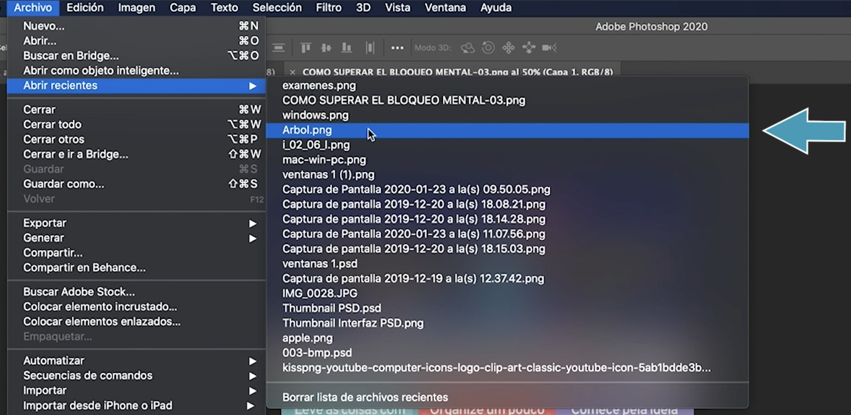Open recent COMO SUPERAR EL BLOQUEO MENTAL-03.png
This screenshot has width=851, height=415.
(507, 100)
